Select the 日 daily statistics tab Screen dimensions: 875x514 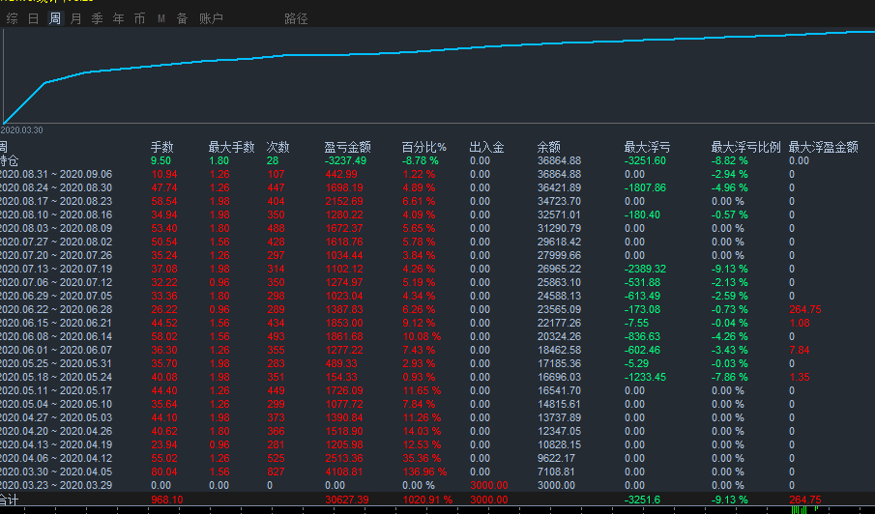(x=34, y=18)
